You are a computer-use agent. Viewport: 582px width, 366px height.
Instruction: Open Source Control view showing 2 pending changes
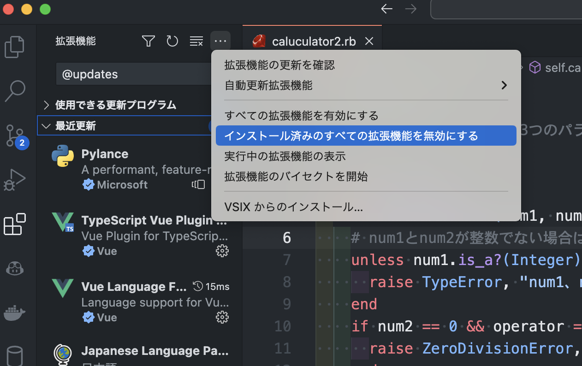[x=15, y=136]
